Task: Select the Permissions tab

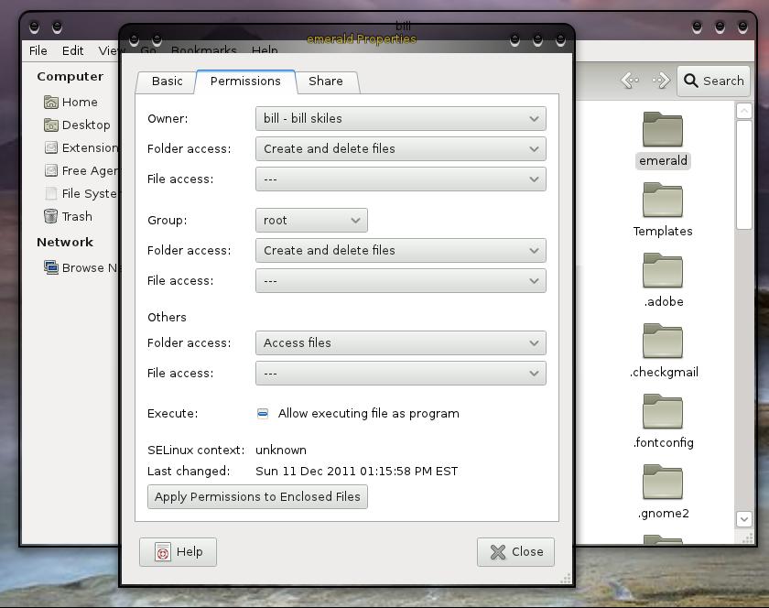Action: coord(245,81)
